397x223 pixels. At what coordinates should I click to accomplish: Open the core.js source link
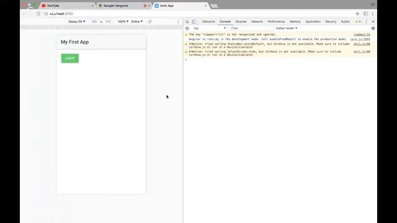[360, 39]
